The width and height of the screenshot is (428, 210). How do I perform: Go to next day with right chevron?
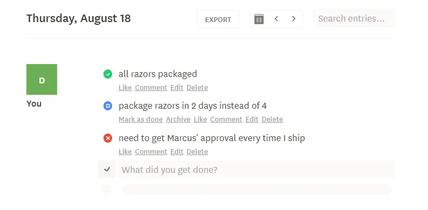click(294, 18)
